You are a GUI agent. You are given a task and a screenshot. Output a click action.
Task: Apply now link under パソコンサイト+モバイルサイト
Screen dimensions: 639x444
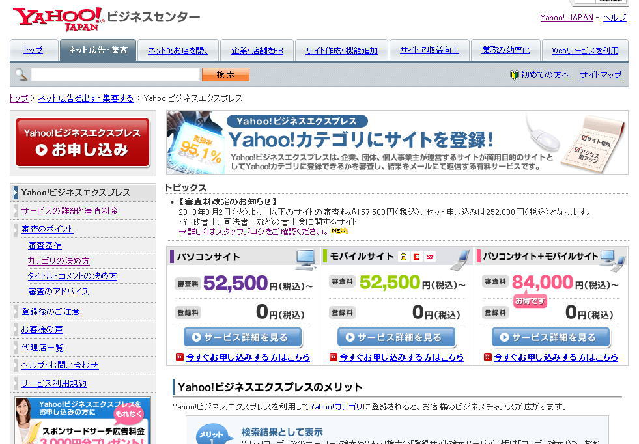[556, 357]
